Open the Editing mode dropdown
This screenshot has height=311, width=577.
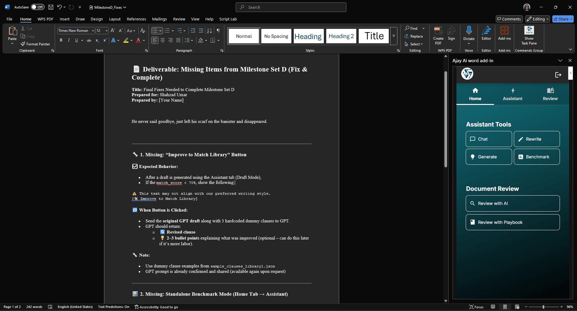pos(538,19)
